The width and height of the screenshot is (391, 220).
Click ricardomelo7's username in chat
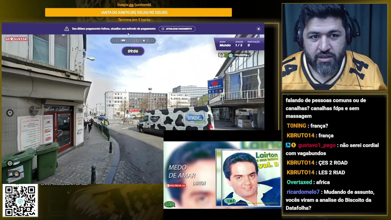click(303, 192)
